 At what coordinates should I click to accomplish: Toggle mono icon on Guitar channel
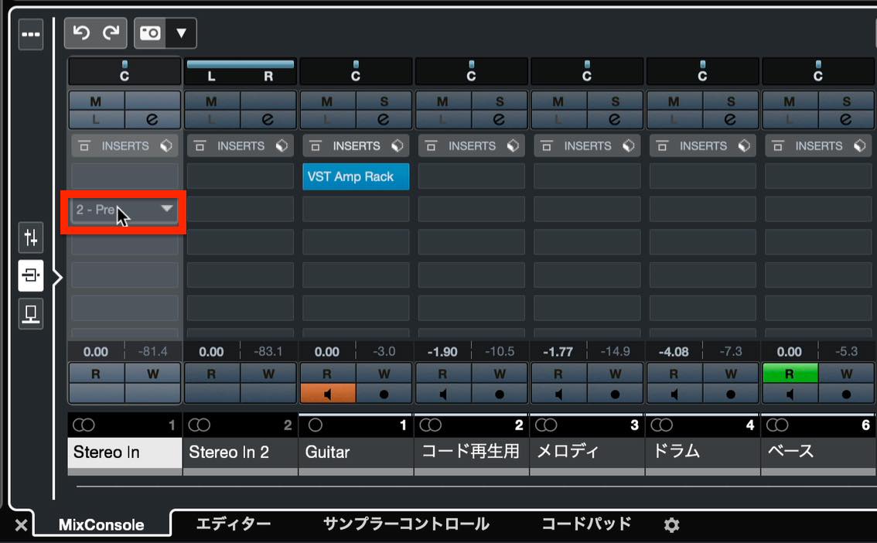click(x=316, y=425)
